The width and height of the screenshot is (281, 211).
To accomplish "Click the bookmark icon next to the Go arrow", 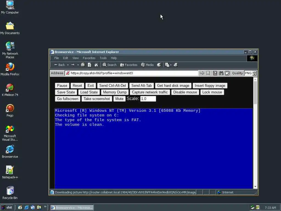I will pos(208,73).
